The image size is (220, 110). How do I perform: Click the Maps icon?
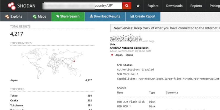coord(35,16)
